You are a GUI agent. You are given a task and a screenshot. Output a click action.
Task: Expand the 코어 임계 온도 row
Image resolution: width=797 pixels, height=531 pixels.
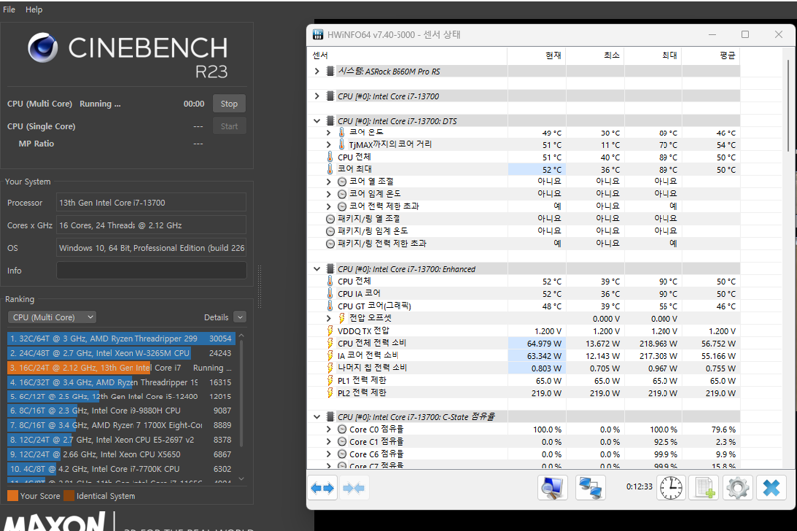[329, 194]
